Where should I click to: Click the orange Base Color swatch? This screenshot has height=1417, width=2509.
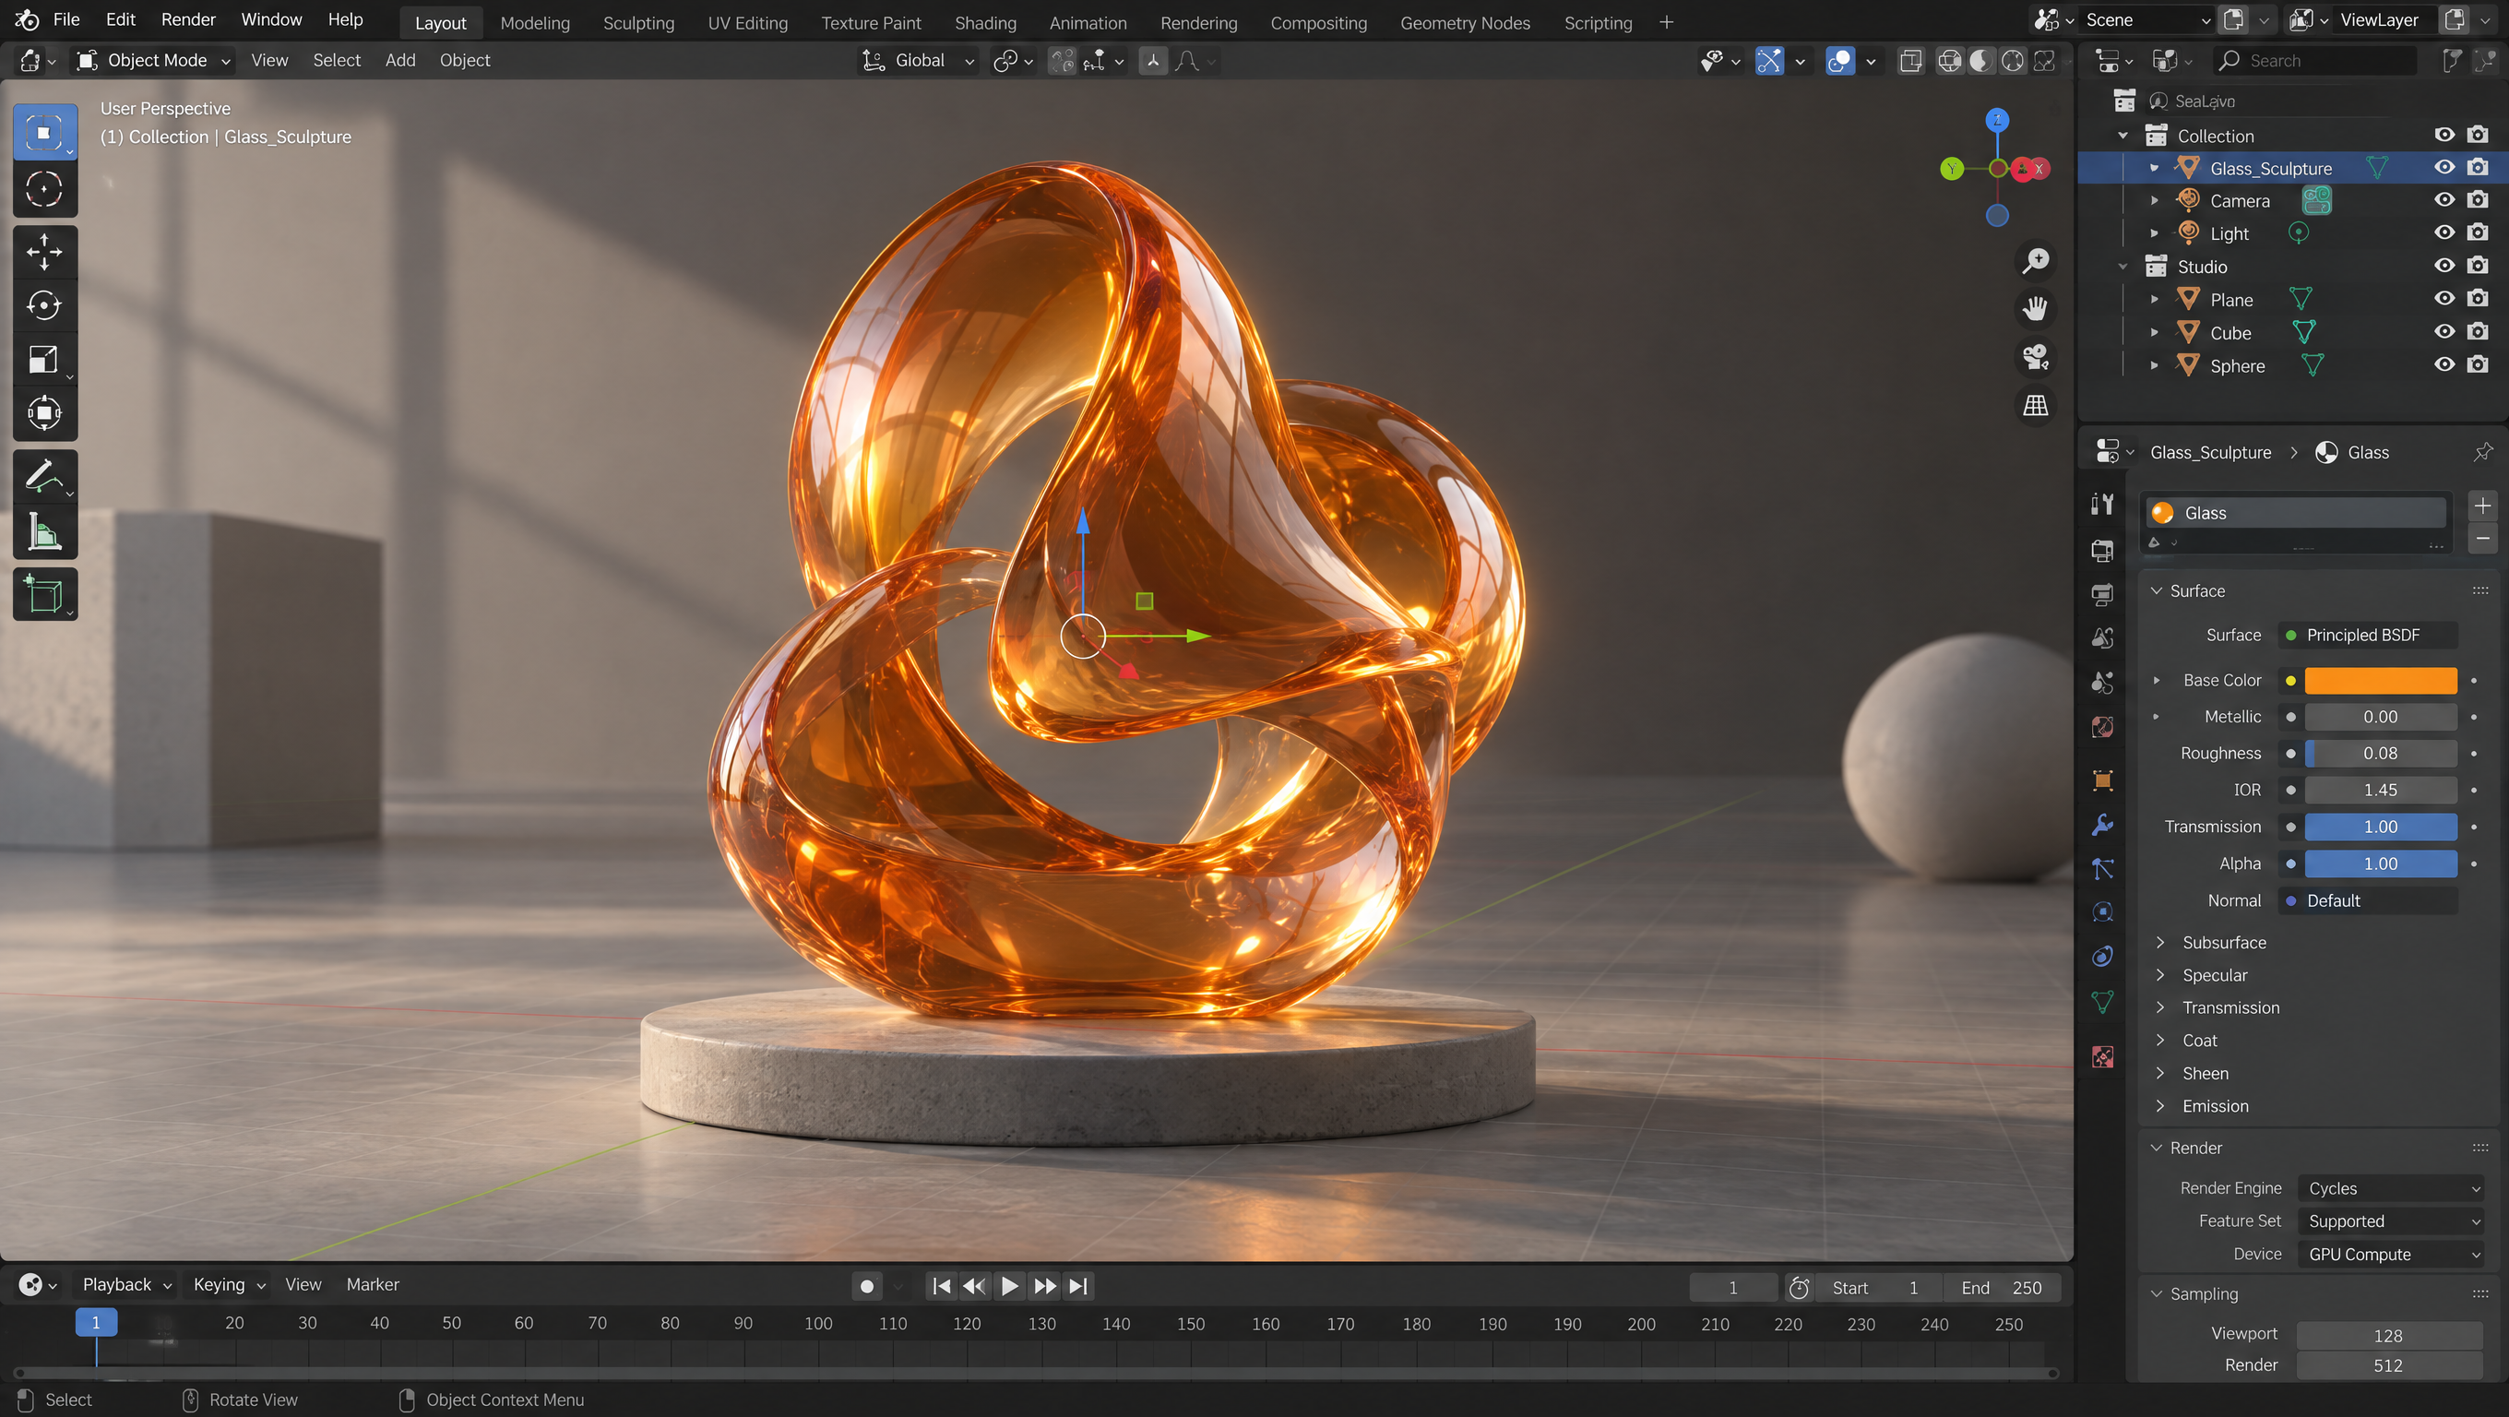click(2381, 680)
